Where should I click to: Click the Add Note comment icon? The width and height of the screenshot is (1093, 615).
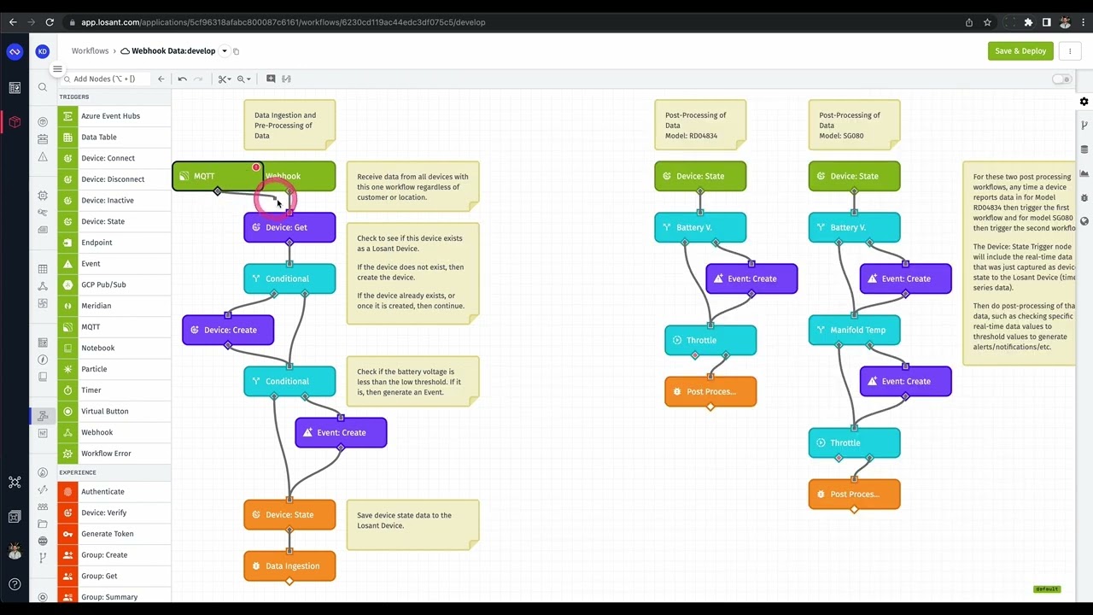tap(271, 79)
